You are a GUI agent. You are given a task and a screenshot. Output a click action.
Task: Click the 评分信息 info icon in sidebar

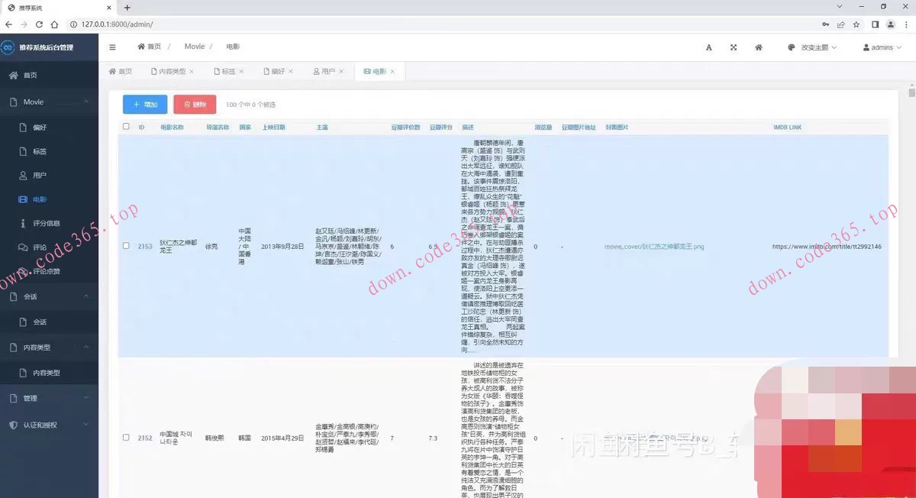tap(24, 223)
